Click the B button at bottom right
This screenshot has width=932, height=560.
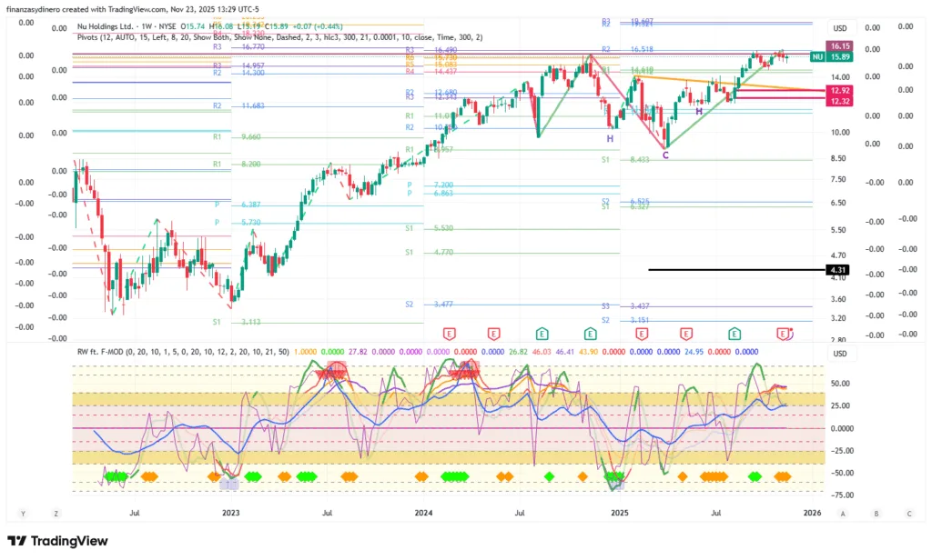(x=876, y=513)
